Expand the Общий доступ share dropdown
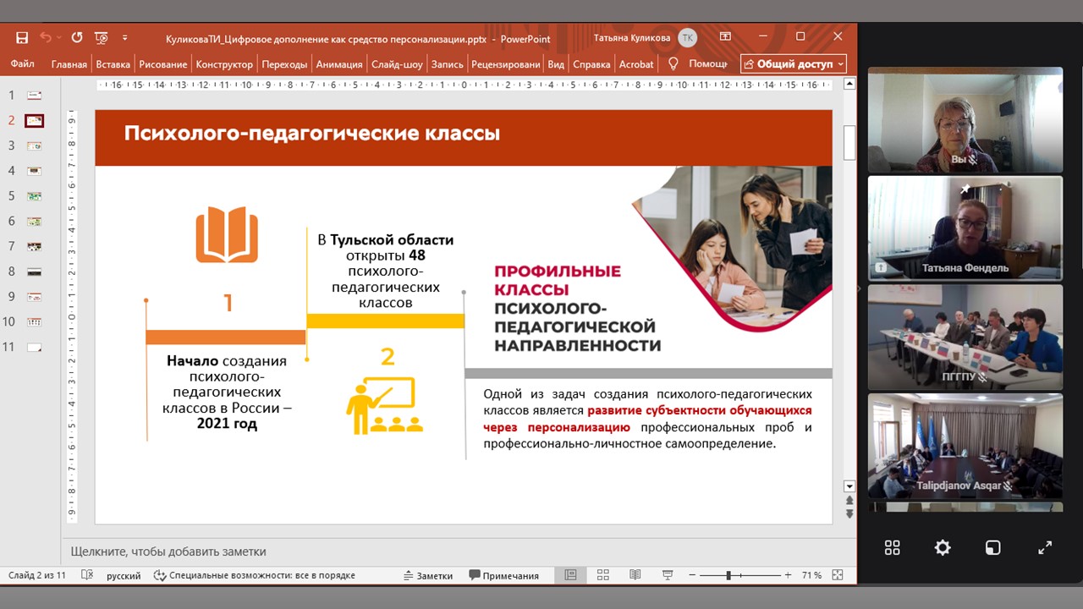 [x=840, y=64]
